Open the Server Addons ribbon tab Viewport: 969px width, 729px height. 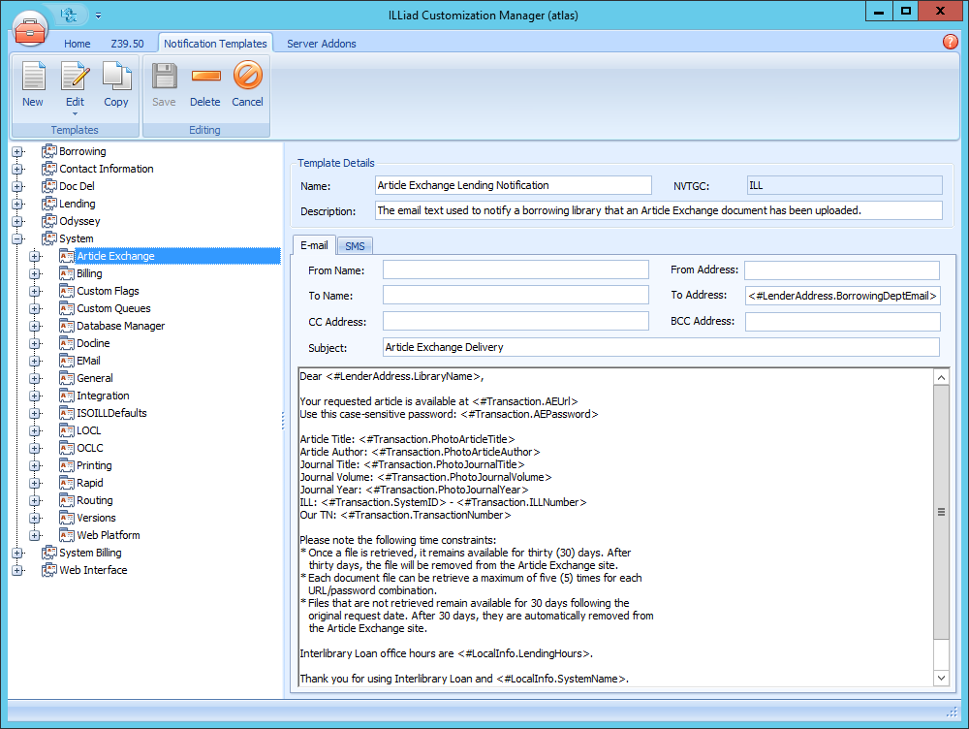(321, 44)
